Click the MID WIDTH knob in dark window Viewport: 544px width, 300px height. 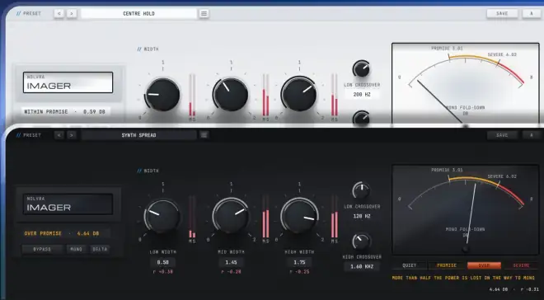coord(230,216)
